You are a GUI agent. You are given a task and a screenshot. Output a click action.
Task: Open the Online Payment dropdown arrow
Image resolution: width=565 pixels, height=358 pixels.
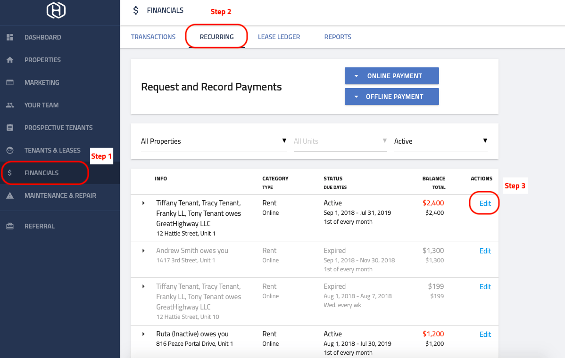click(x=357, y=75)
